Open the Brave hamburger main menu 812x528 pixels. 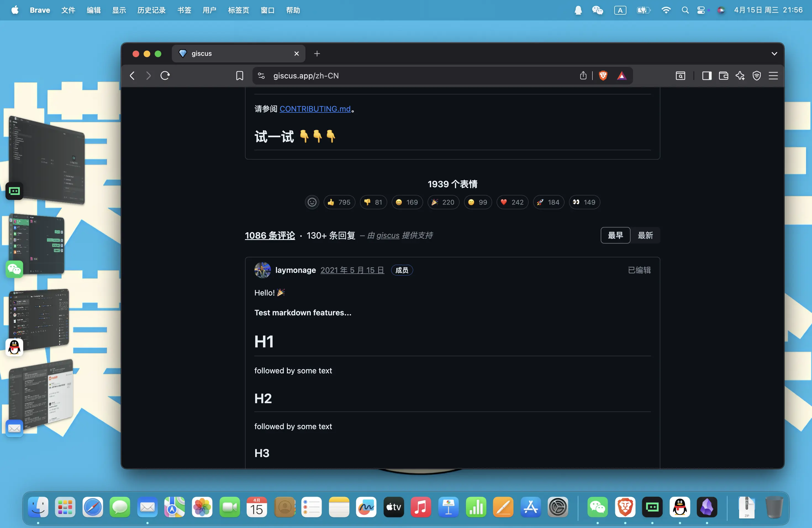pos(773,75)
